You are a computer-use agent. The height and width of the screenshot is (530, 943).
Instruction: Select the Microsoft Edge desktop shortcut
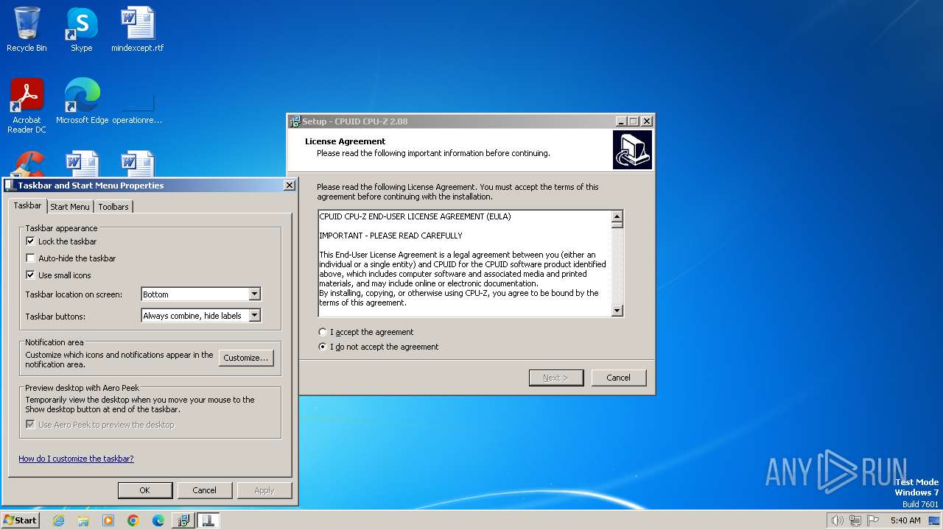[x=82, y=102]
